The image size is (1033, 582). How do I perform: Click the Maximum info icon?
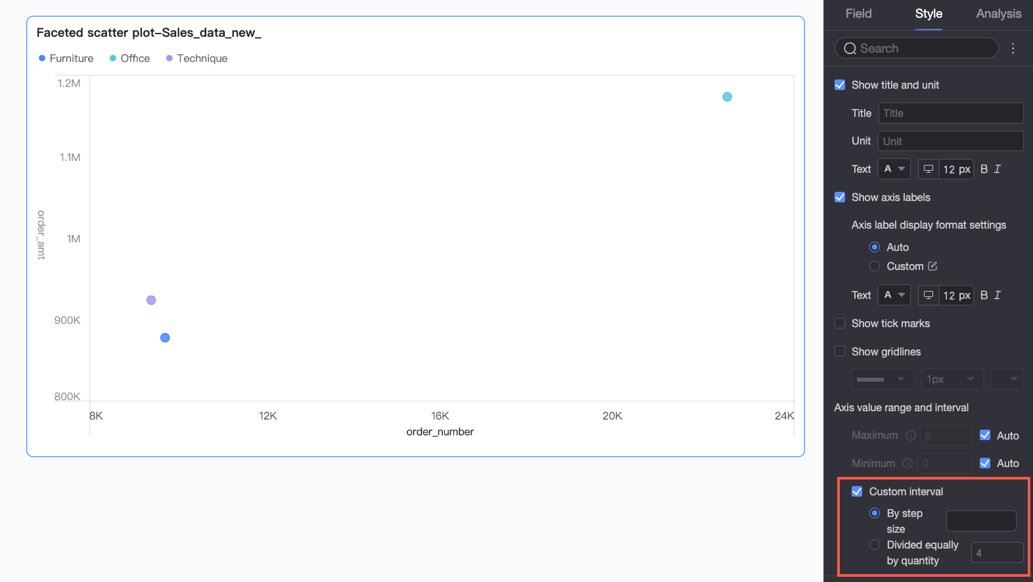click(911, 436)
